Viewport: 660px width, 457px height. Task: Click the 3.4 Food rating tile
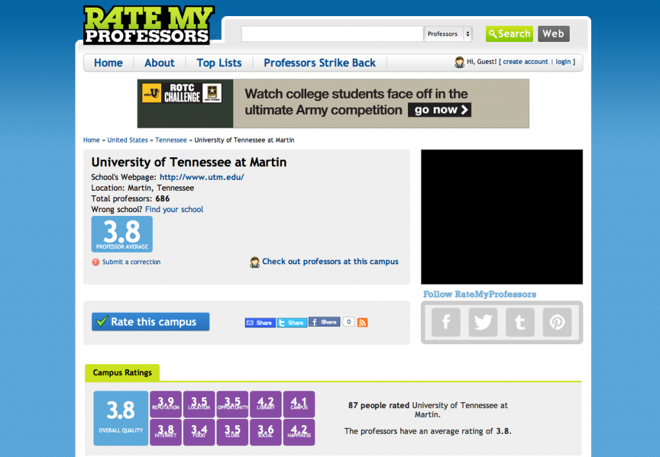pos(199,432)
